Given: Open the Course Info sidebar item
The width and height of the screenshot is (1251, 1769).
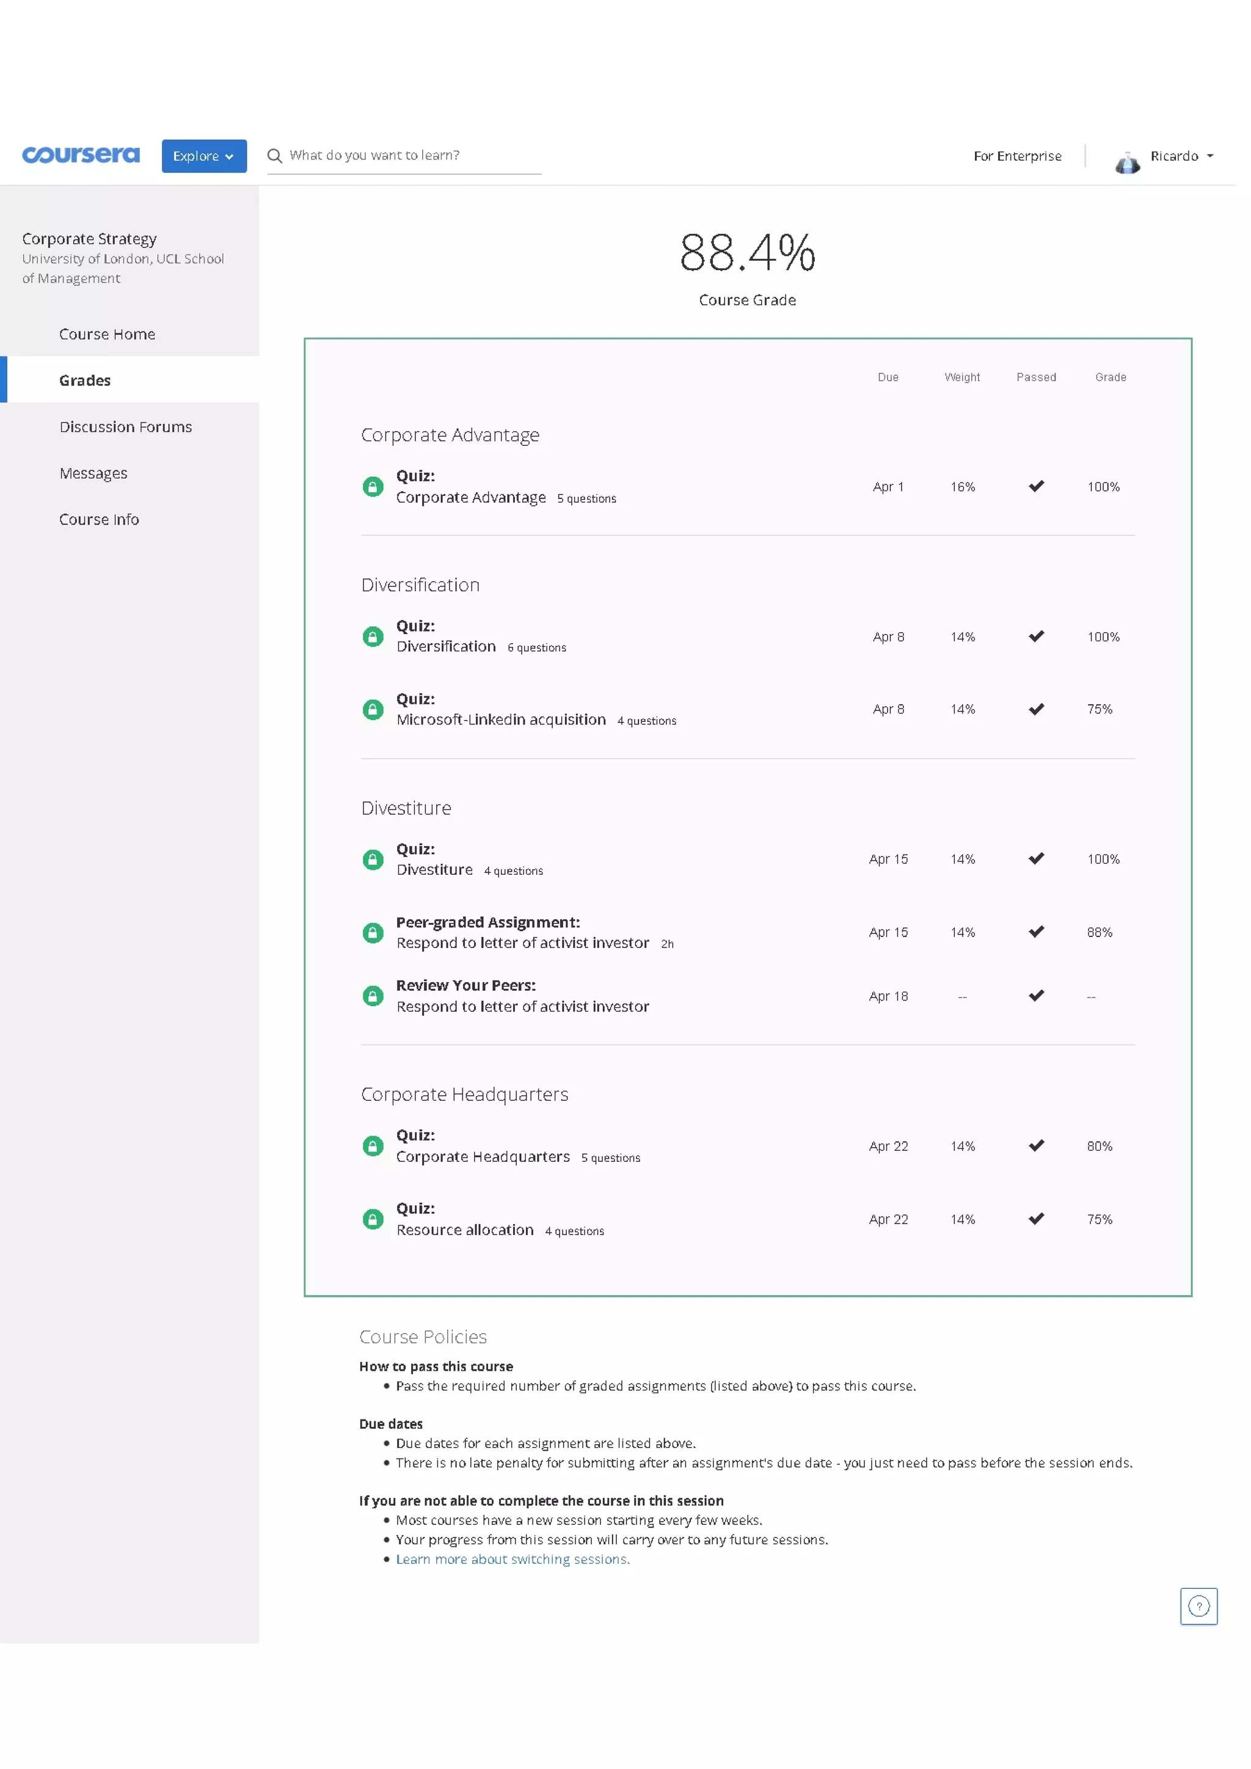Looking at the screenshot, I should [98, 519].
